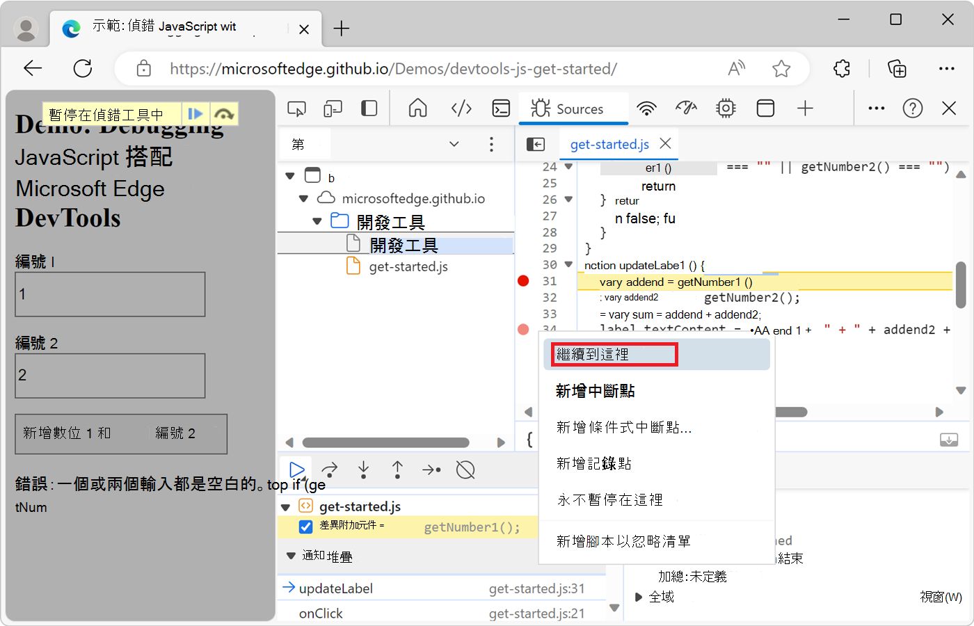The width and height of the screenshot is (974, 626).
Task: Click the Inspect element tool icon
Action: (297, 109)
